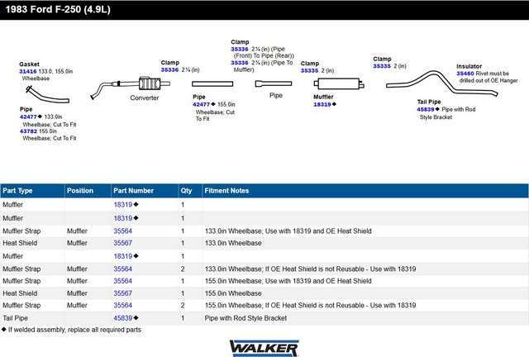
Task: Click 'Rivet must be drilled out' insulator note
Action: pos(488,77)
